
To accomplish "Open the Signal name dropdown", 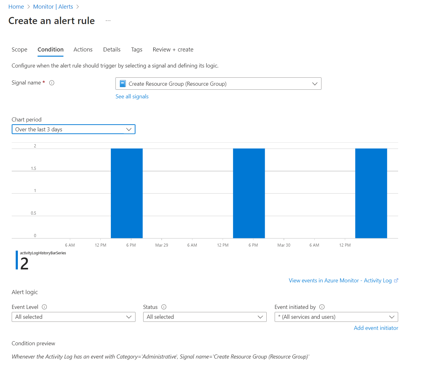I will point(218,84).
